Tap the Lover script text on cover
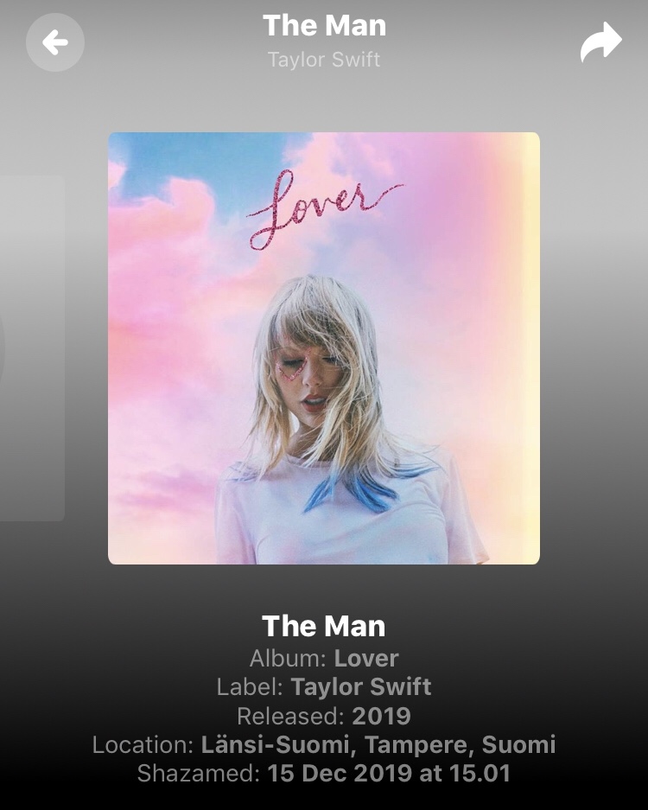648x810 pixels. [x=325, y=209]
